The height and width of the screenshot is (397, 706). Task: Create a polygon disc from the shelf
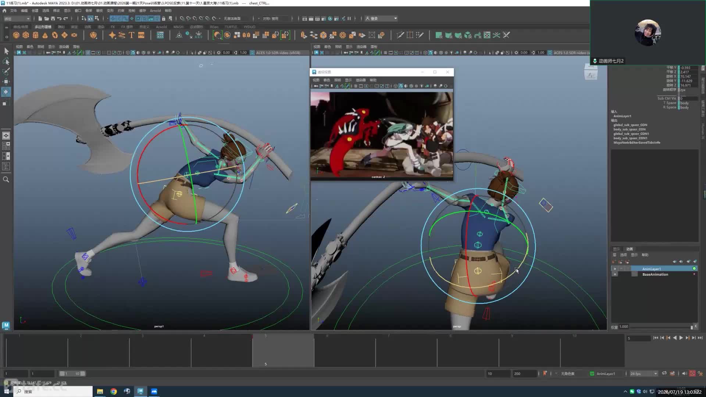point(74,35)
